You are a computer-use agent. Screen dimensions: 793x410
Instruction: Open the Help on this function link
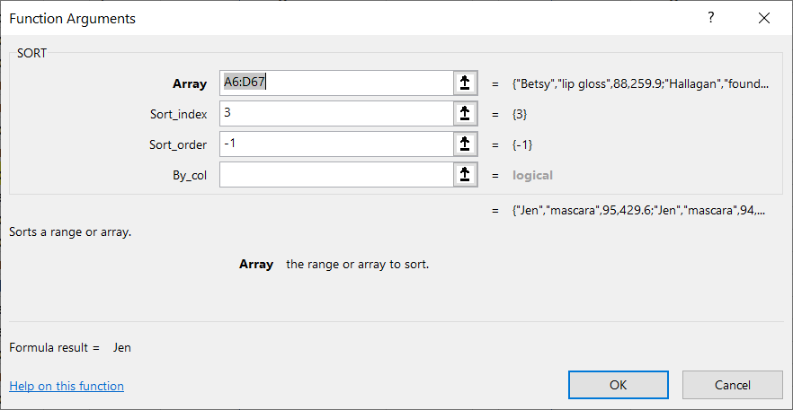click(67, 386)
